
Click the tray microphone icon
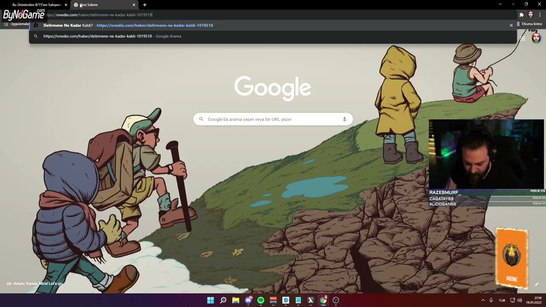pos(491,300)
